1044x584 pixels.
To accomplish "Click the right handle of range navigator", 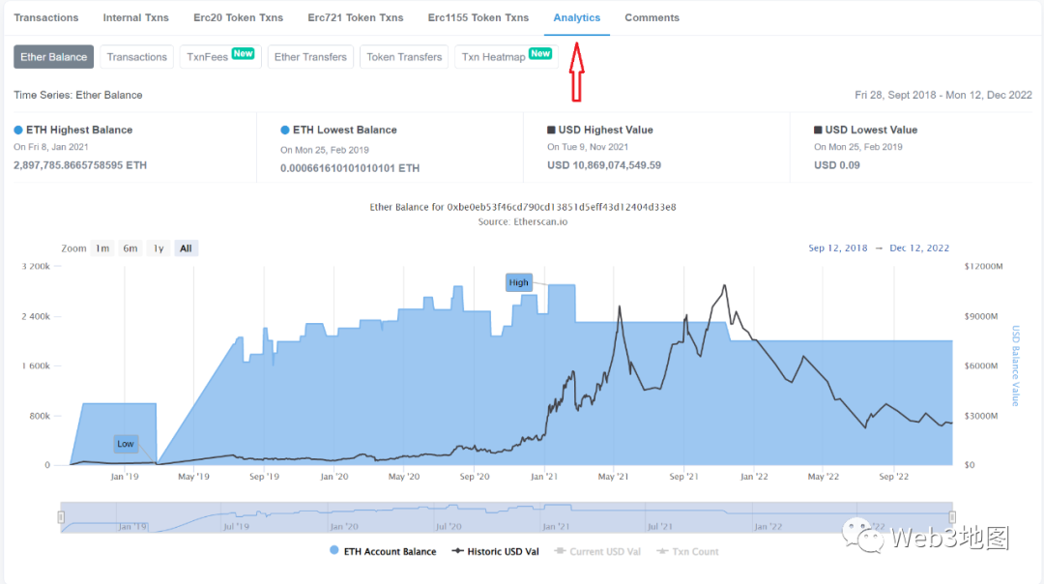I will (951, 517).
